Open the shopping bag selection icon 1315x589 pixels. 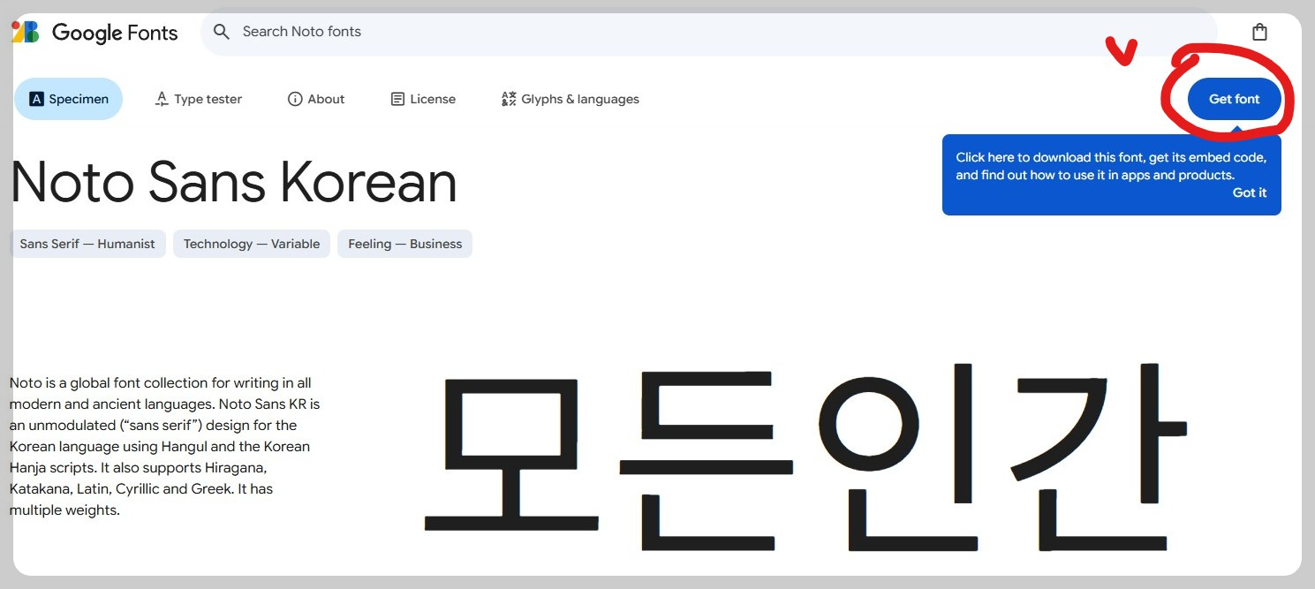1259,32
